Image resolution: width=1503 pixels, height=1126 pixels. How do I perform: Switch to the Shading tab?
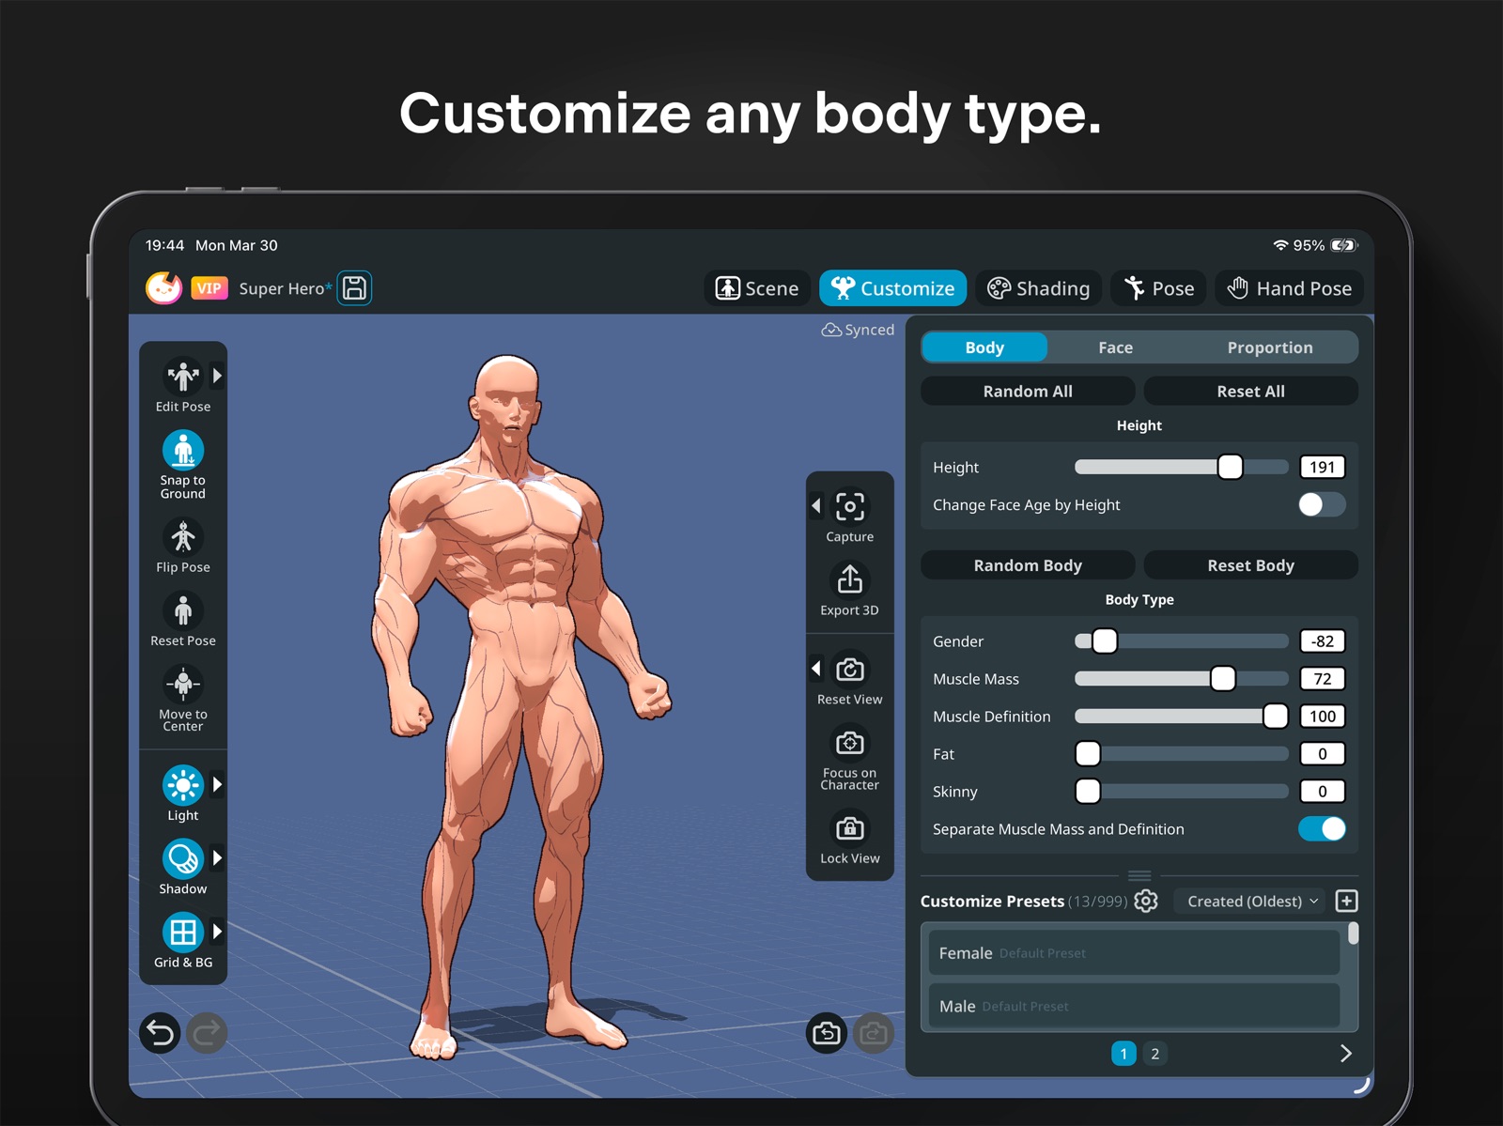click(x=1039, y=288)
